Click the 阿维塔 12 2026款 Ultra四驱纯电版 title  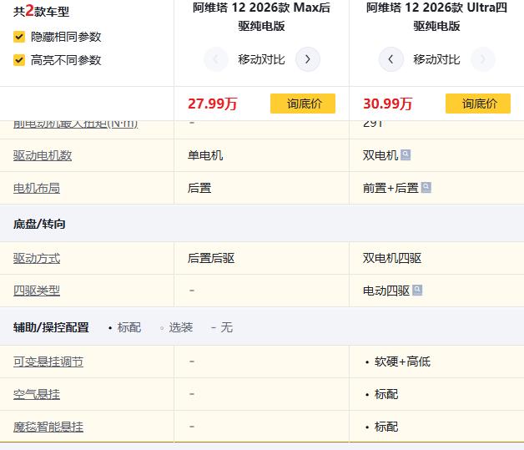436,17
